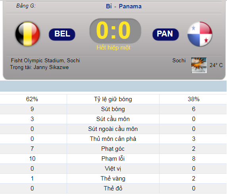This screenshot has width=227, height=196.
Task: Select the BEL team badge
Action: [62, 35]
